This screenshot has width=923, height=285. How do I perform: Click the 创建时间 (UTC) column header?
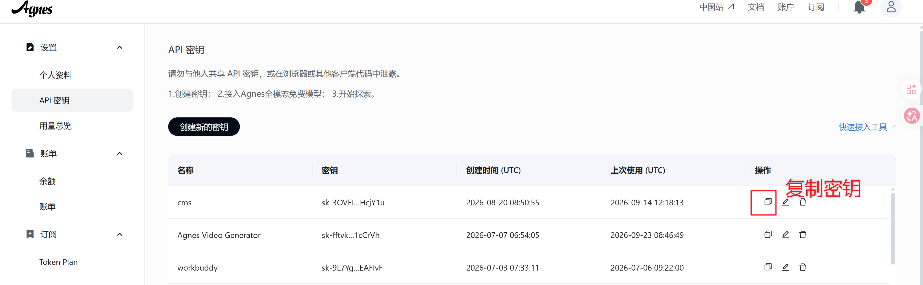[x=493, y=170]
